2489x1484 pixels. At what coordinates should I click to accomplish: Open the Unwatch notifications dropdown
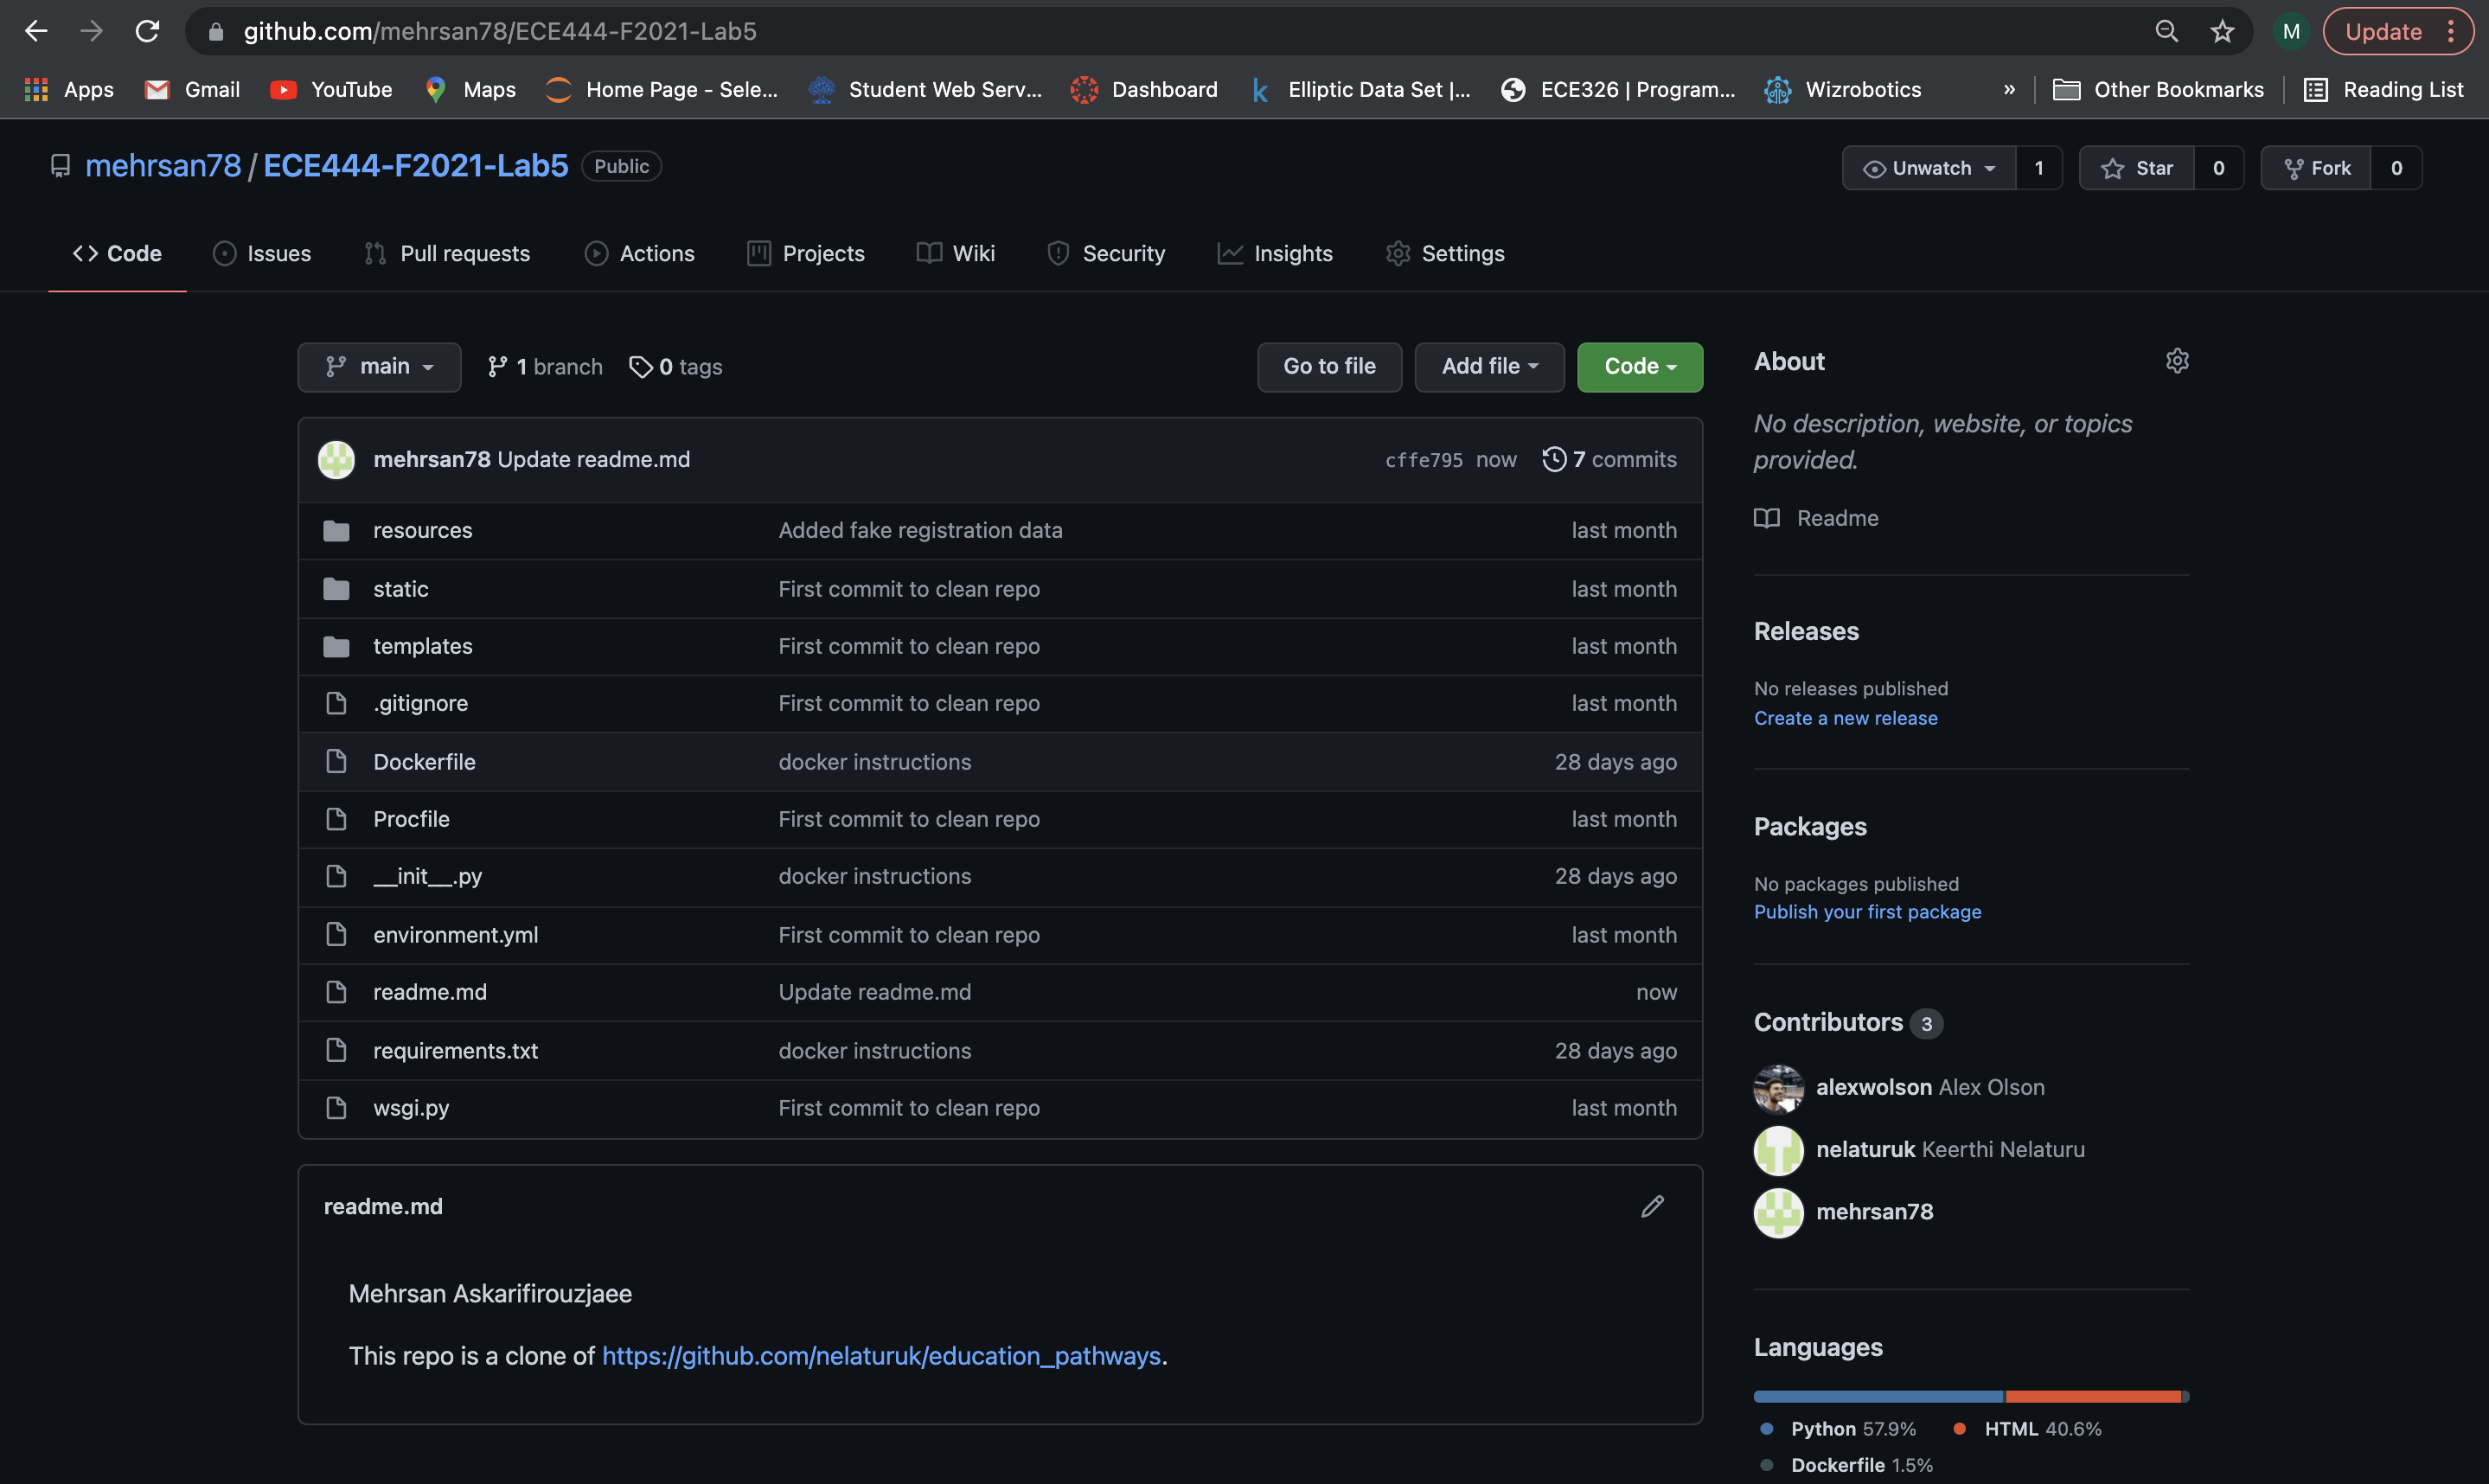(x=1929, y=168)
